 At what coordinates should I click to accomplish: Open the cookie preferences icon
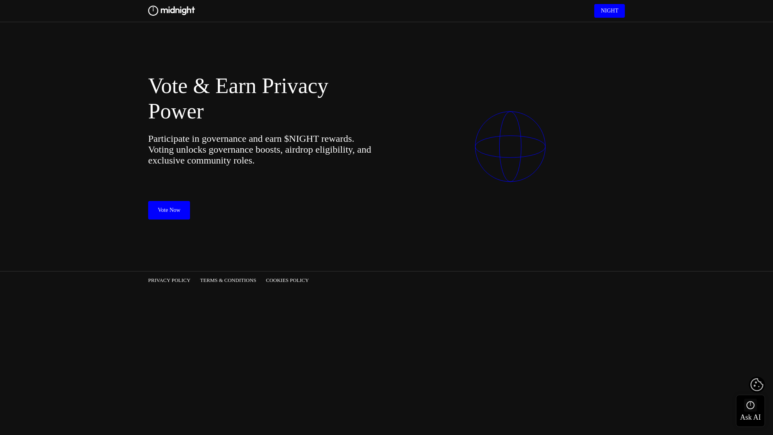(757, 385)
